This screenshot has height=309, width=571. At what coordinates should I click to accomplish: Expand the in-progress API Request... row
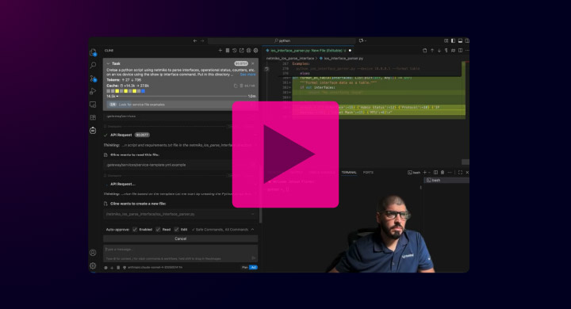[181, 184]
